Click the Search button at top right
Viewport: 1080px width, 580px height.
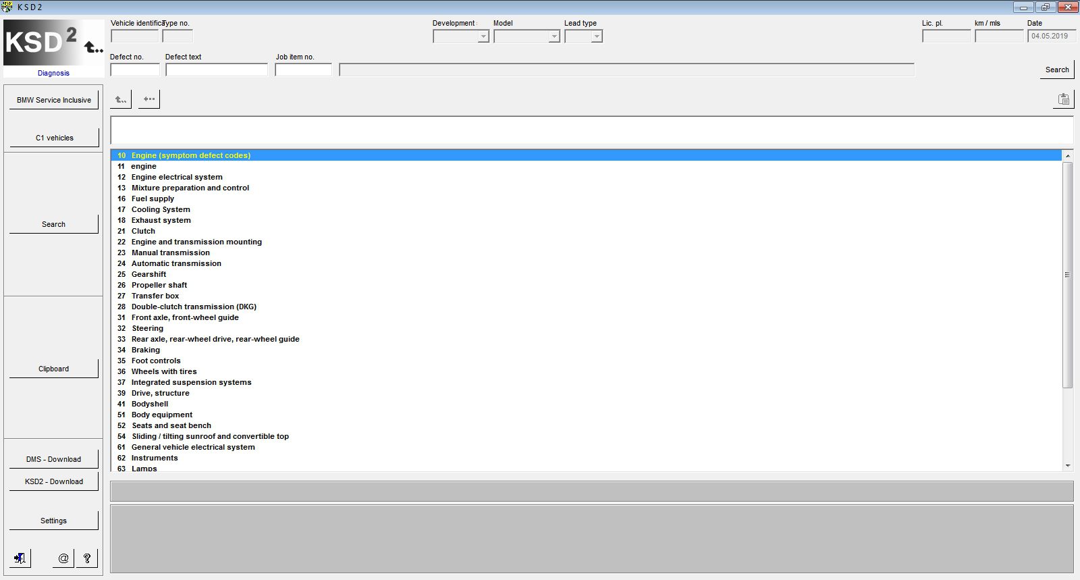click(x=1057, y=70)
